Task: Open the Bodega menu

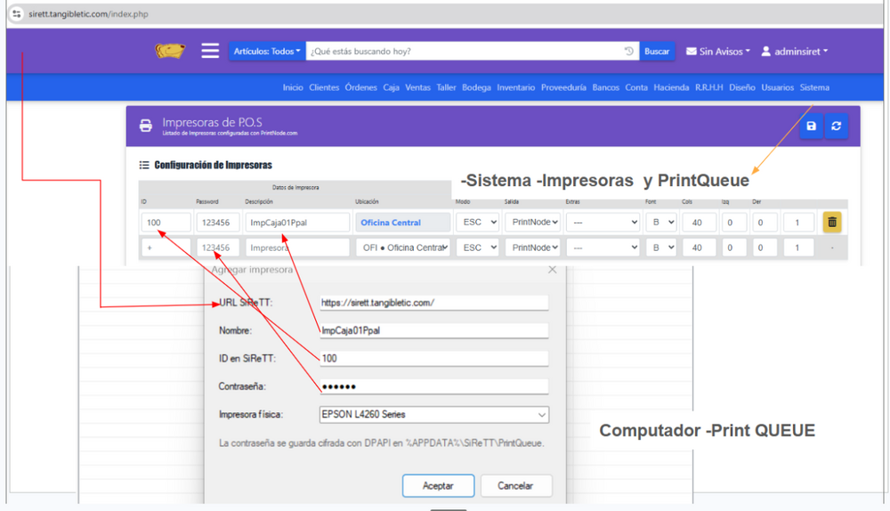Action: pyautogui.click(x=476, y=87)
